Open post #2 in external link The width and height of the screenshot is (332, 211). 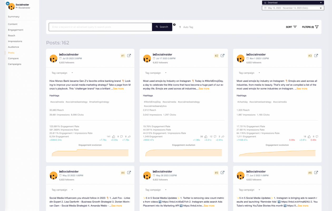coord(223,56)
